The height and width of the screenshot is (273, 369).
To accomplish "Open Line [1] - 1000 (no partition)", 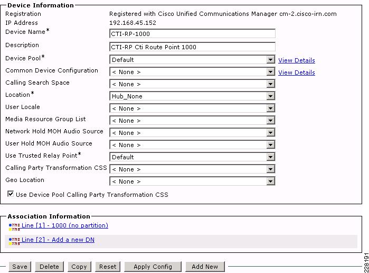I will point(65,225).
